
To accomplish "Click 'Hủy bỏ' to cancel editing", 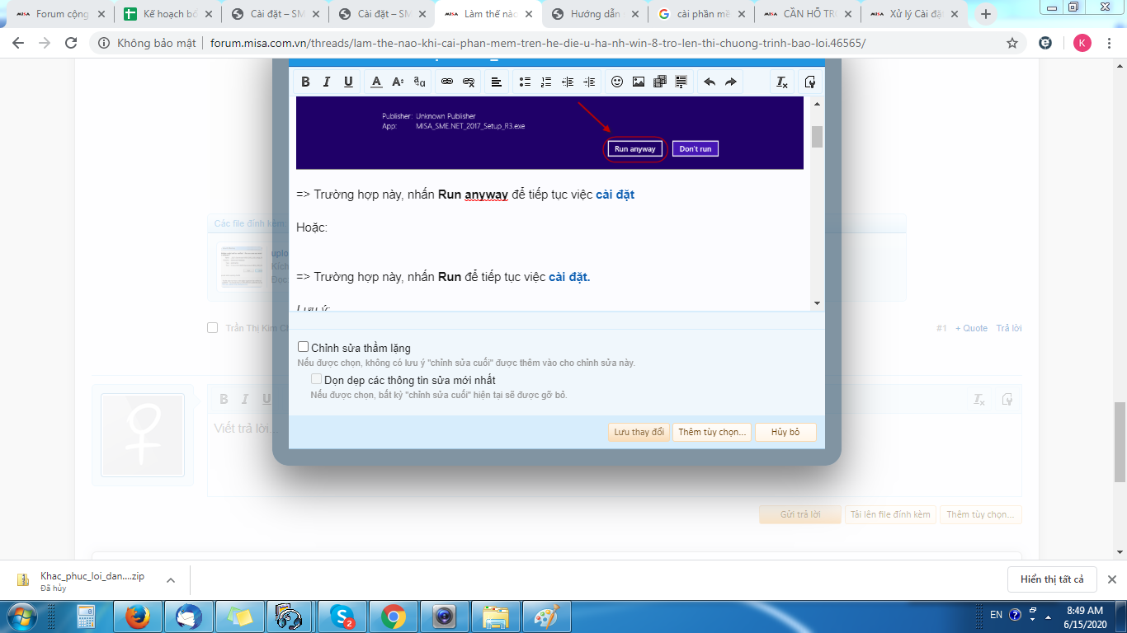I will [785, 432].
